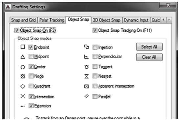Enable the Midpoint snap checkbox
This screenshot has height=123, width=184.
tap(31, 56)
